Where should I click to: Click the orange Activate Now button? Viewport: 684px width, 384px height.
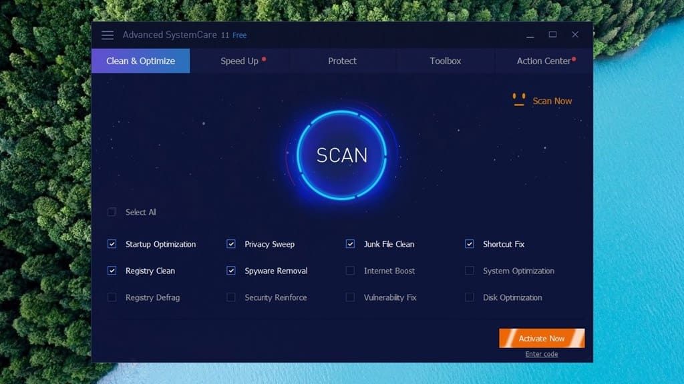(542, 339)
